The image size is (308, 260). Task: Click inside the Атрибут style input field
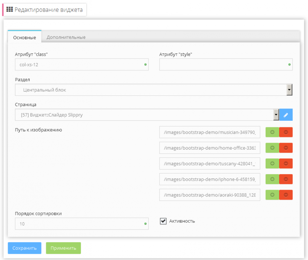tap(226, 65)
